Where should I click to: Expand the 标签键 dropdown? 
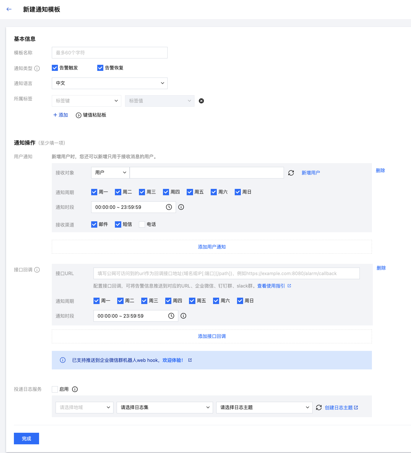[x=87, y=101]
